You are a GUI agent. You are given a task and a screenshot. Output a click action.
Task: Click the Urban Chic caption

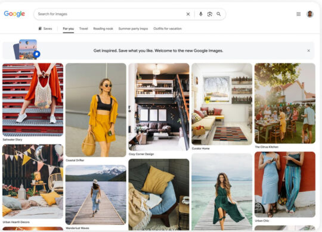(x=262, y=221)
